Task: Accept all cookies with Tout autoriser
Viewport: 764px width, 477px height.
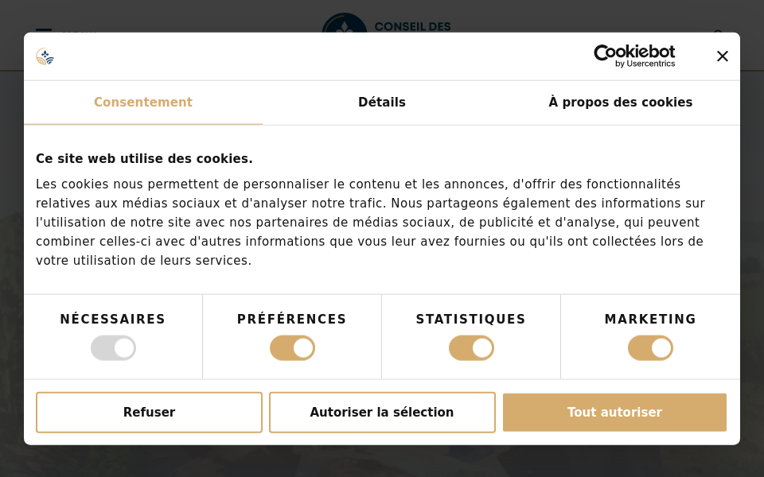Action: [614, 413]
